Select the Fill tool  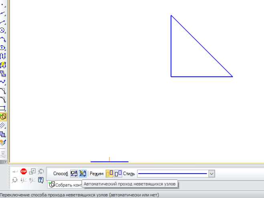tap(3, 142)
